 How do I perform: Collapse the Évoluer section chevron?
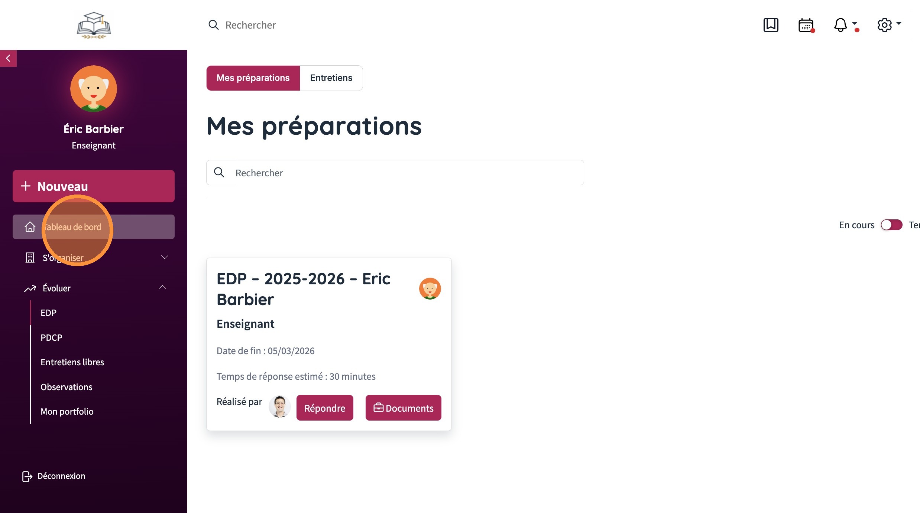tap(162, 287)
